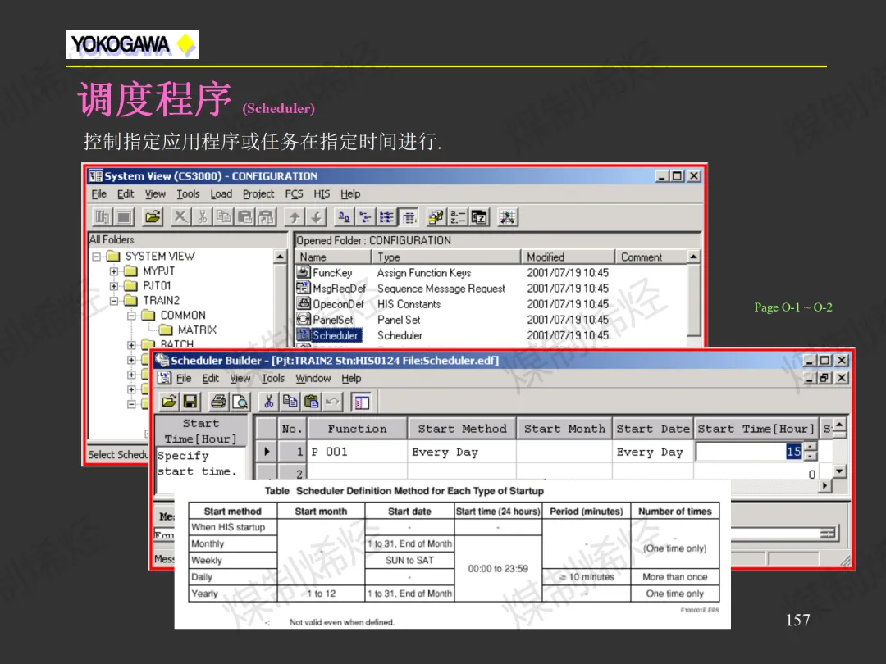Open the Project menu in System View
Image resolution: width=886 pixels, height=664 pixels.
click(258, 193)
